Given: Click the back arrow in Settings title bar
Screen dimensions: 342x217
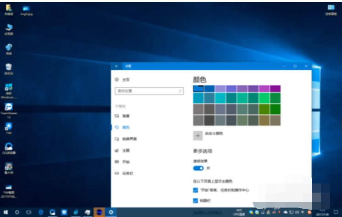Looking at the screenshot, I should tap(117, 66).
